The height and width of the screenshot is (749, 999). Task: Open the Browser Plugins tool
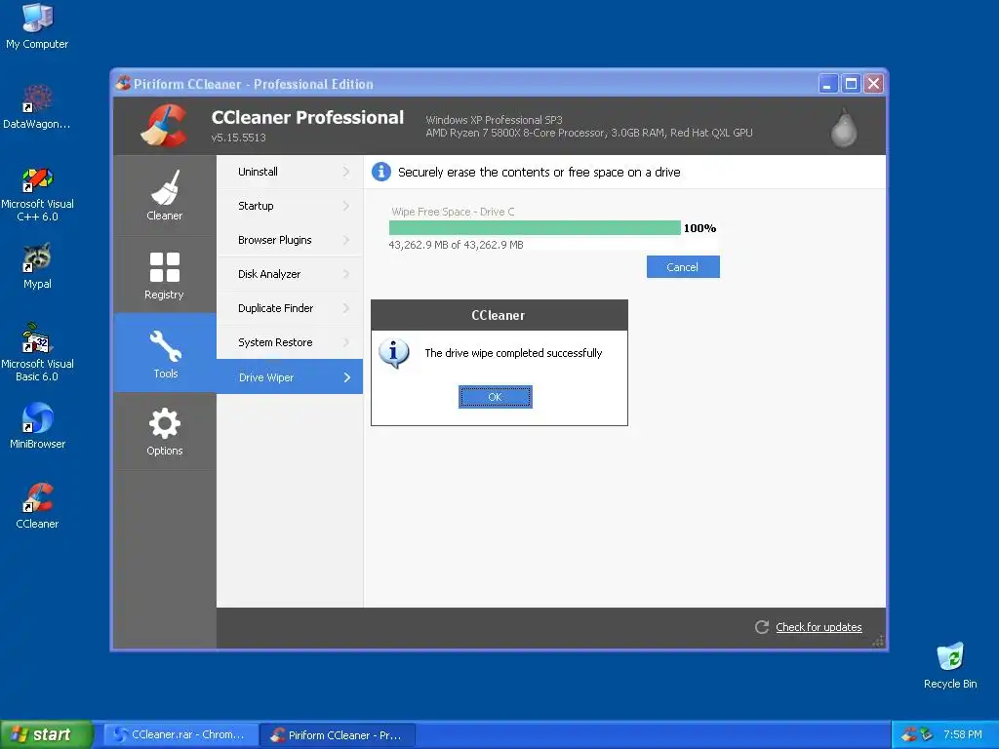pyautogui.click(x=290, y=240)
